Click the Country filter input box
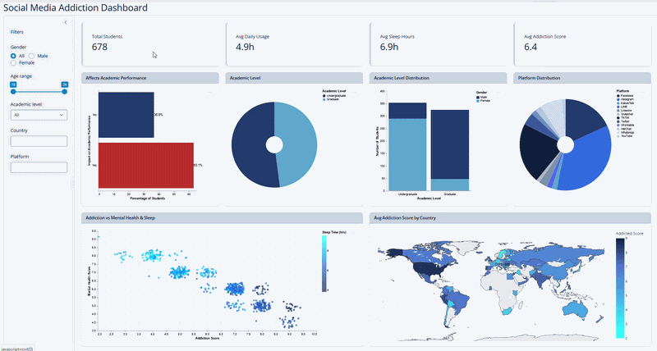Screen dimensions: 657x351 (39, 141)
